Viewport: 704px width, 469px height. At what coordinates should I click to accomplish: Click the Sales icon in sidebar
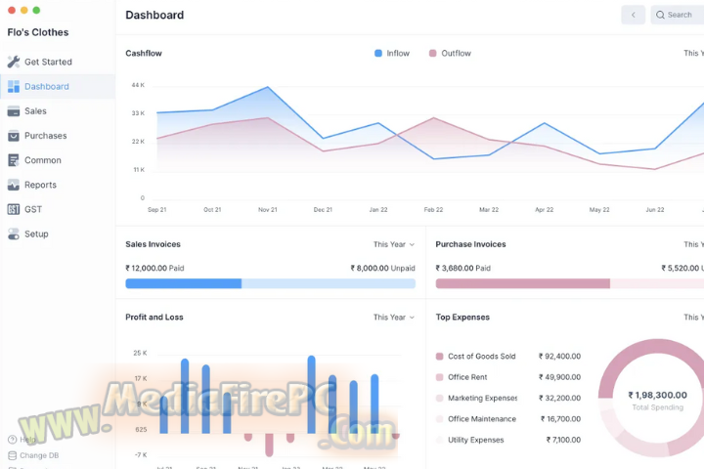click(x=14, y=111)
